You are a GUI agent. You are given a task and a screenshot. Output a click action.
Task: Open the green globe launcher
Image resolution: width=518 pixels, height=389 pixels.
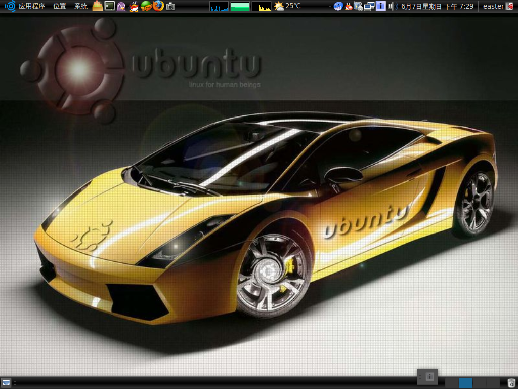[146, 6]
